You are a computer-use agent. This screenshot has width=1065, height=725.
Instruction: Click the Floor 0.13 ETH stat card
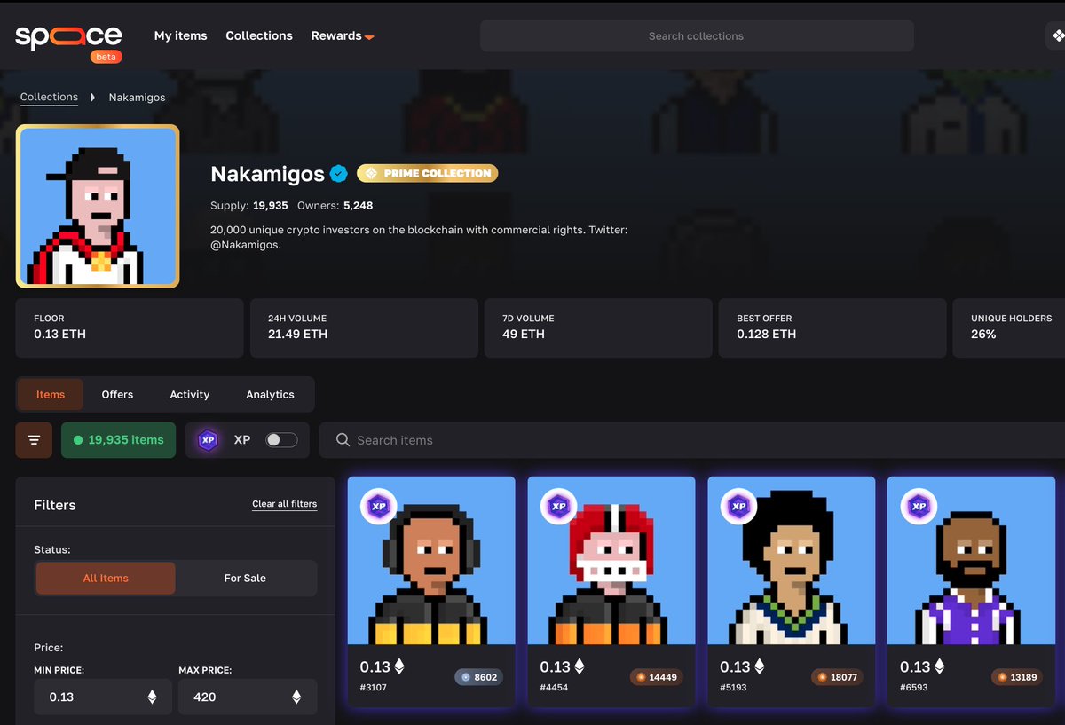click(x=130, y=327)
